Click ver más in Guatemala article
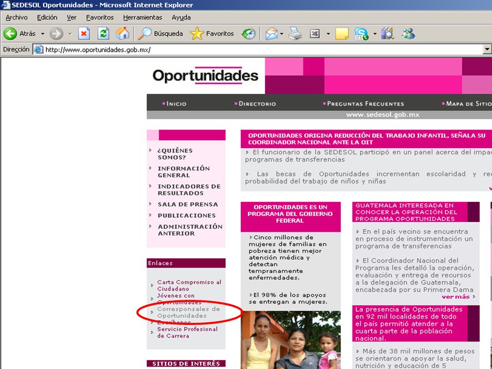 pyautogui.click(x=456, y=297)
